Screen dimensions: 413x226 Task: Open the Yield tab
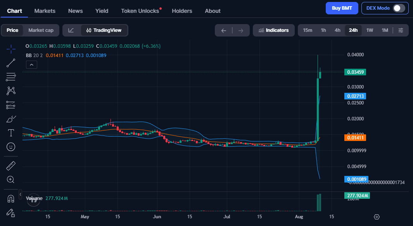tap(102, 11)
